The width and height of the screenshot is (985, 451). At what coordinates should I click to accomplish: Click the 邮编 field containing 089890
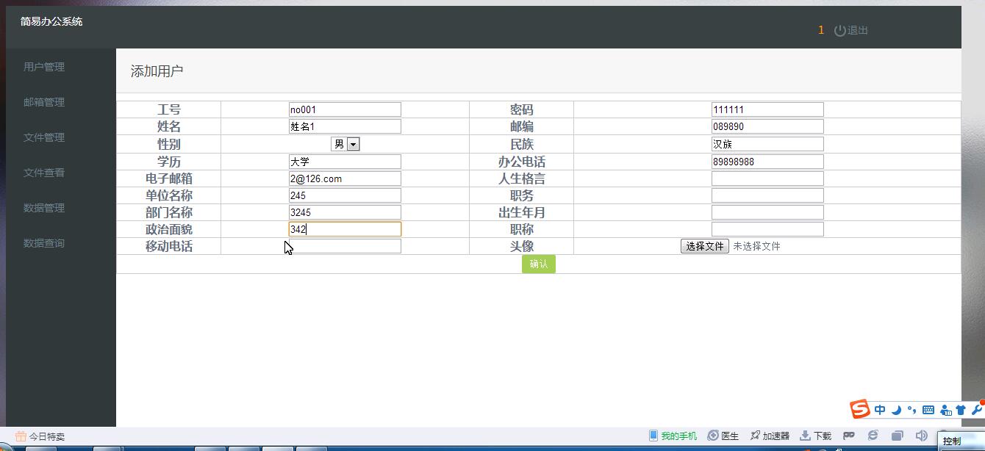coord(767,126)
